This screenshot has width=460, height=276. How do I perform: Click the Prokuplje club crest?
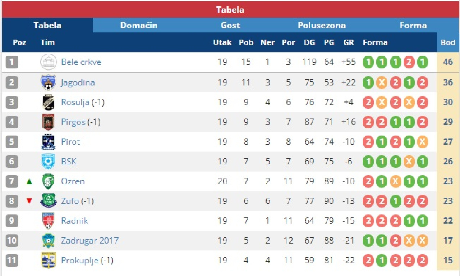pyautogui.click(x=48, y=260)
